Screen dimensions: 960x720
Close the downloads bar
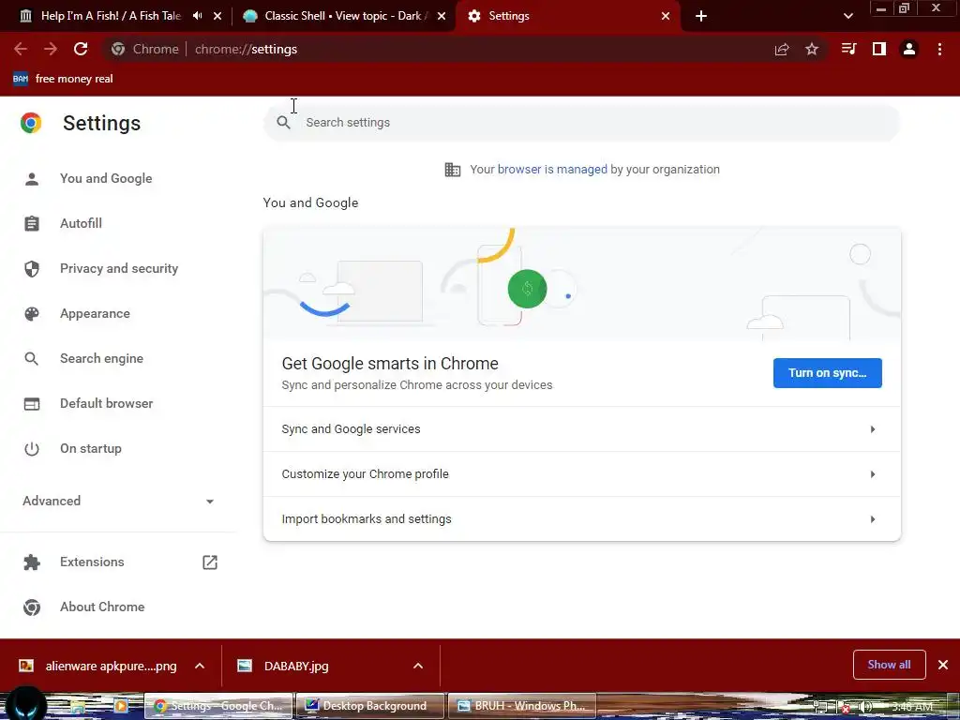tap(943, 665)
